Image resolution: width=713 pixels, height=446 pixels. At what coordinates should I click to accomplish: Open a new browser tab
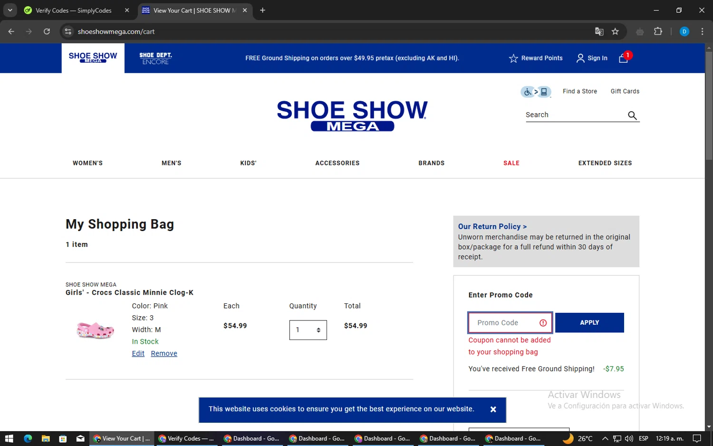click(262, 10)
